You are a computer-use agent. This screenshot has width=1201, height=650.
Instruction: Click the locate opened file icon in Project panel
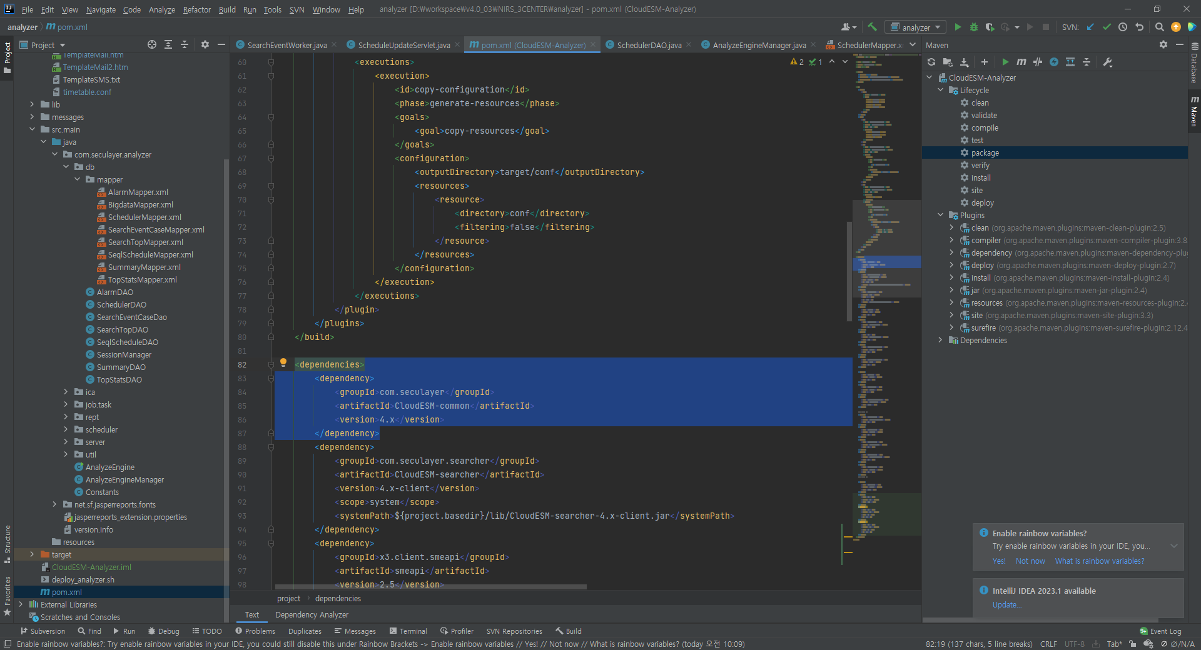click(152, 44)
